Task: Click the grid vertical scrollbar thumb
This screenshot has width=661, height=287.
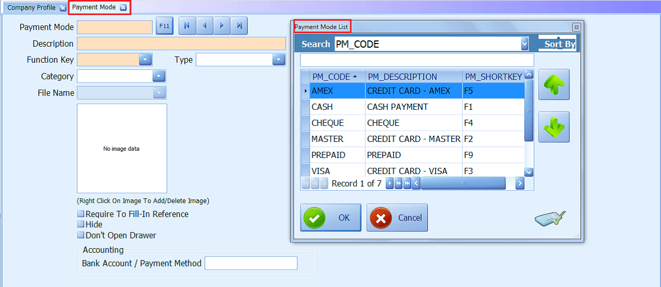Action: [529, 110]
